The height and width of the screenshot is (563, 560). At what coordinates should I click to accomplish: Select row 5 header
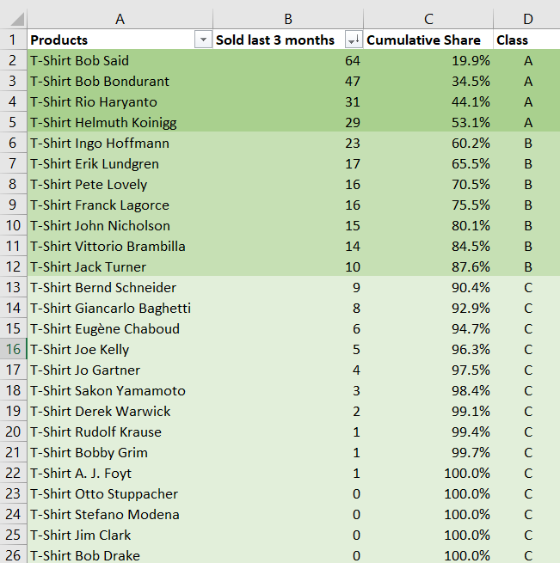pyautogui.click(x=13, y=122)
